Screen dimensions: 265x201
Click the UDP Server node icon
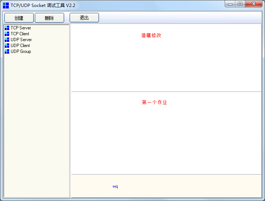[x=7, y=40]
